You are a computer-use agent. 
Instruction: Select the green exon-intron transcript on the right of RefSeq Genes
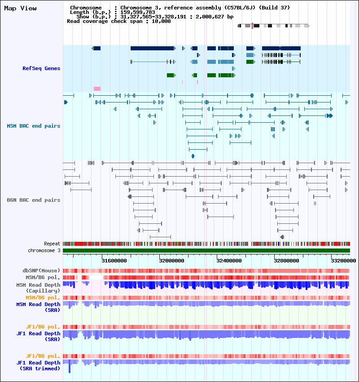point(281,62)
